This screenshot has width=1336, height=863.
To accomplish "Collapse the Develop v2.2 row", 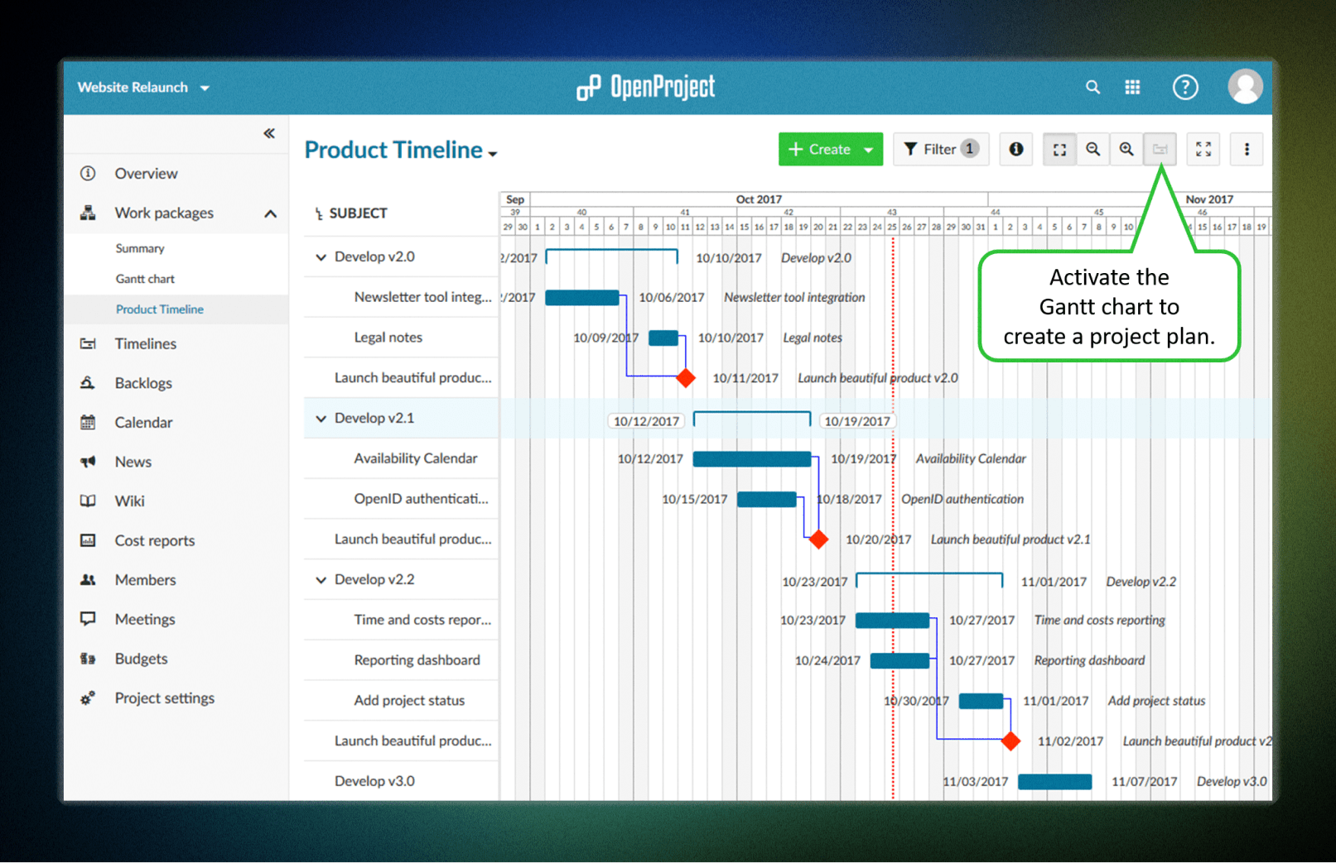I will [x=321, y=580].
